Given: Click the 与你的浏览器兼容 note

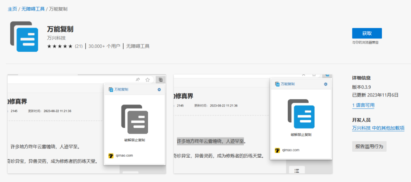Looking at the screenshot, I should pos(365,43).
